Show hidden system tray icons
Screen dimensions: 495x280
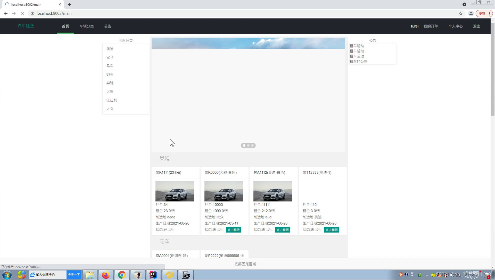[x=427, y=275]
